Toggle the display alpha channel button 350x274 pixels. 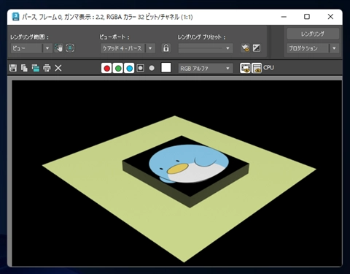pyautogui.click(x=141, y=68)
